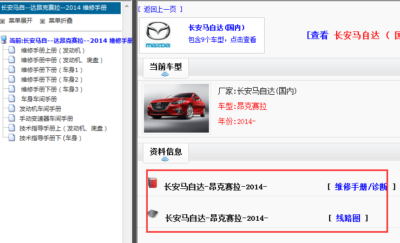
Task: Click the wiring row title 长安马自达-昂克赛拉-2014-
Action: pos(217,218)
